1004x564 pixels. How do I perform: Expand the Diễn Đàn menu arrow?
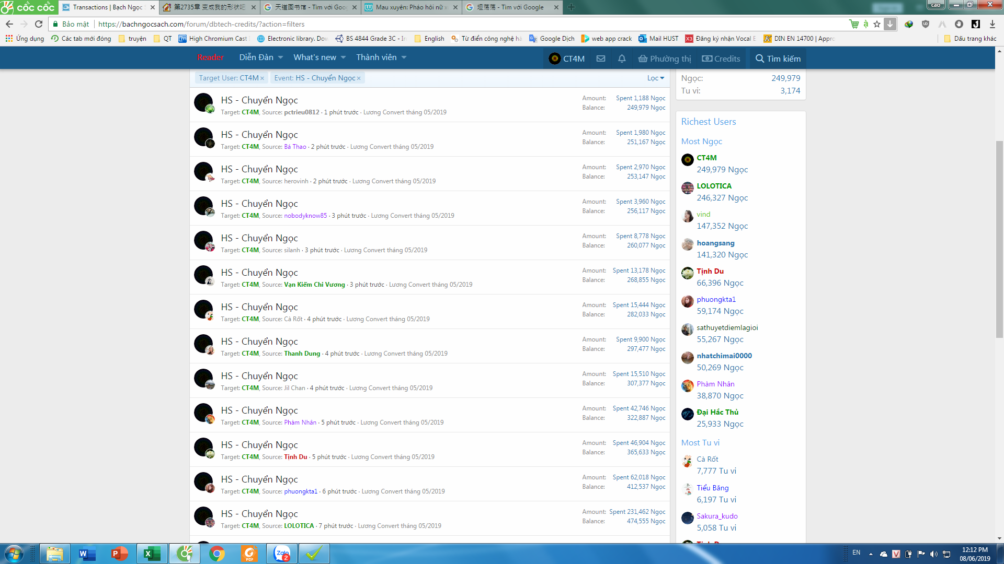[281, 57]
